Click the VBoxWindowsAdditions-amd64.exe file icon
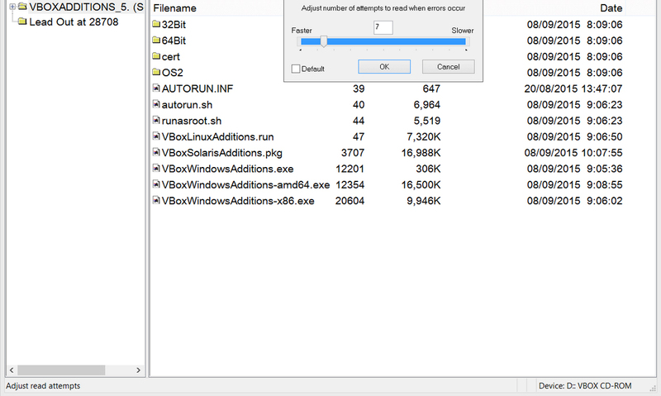The height and width of the screenshot is (396, 661). [x=156, y=184]
